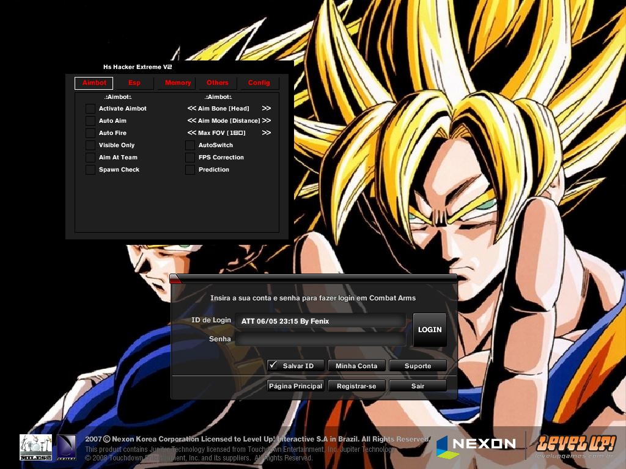Click the Touchdown Entertainment logo icon
The width and height of the screenshot is (626, 469).
(65, 447)
